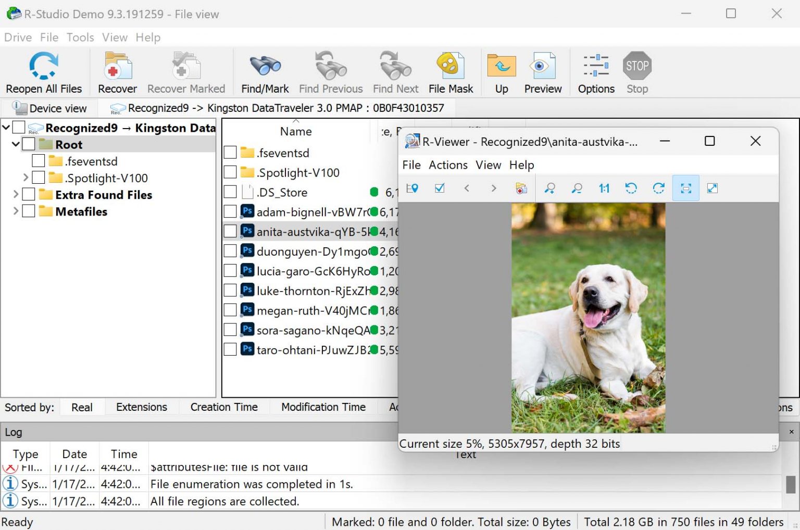
Task: Mark the Root folder checkbox
Action: [x=29, y=144]
